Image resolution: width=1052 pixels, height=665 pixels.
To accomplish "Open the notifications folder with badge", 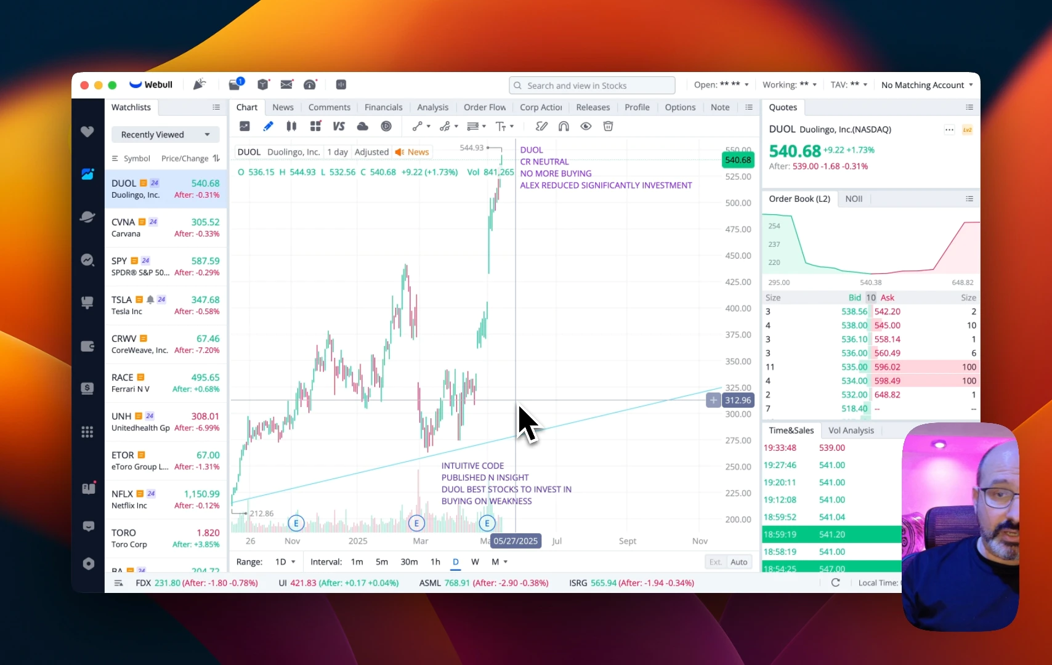I will (236, 84).
